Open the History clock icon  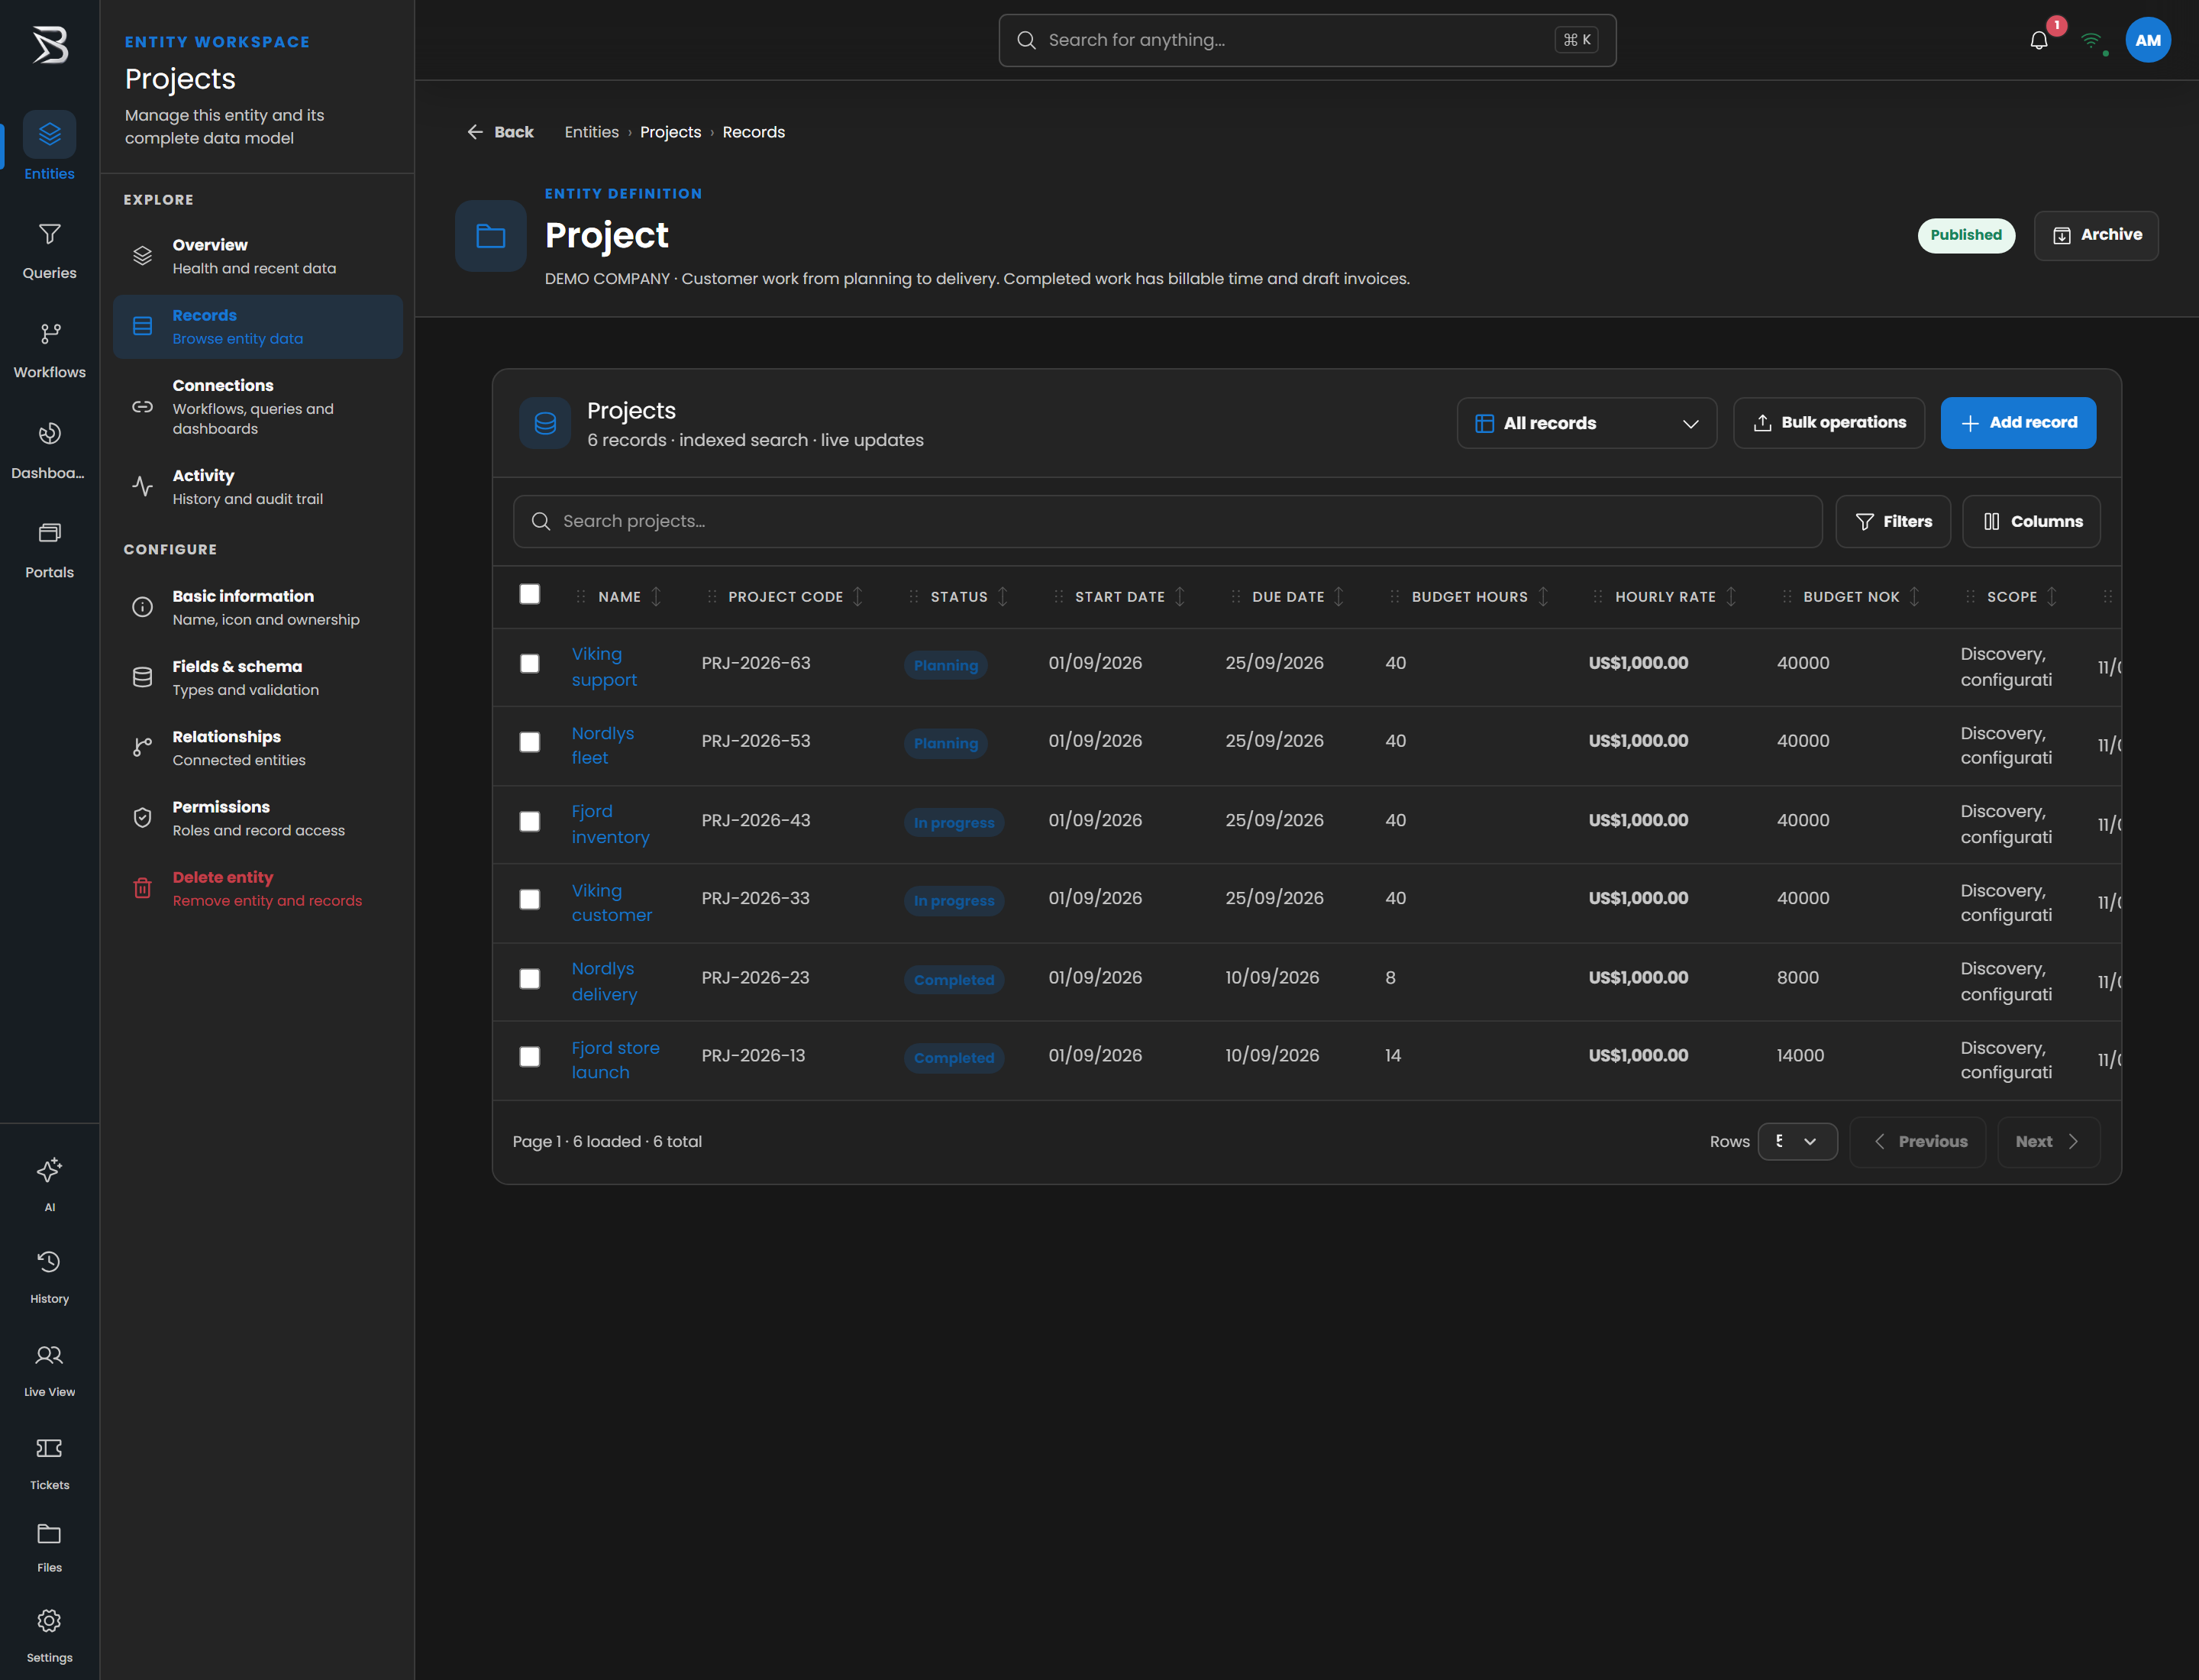click(x=49, y=1261)
